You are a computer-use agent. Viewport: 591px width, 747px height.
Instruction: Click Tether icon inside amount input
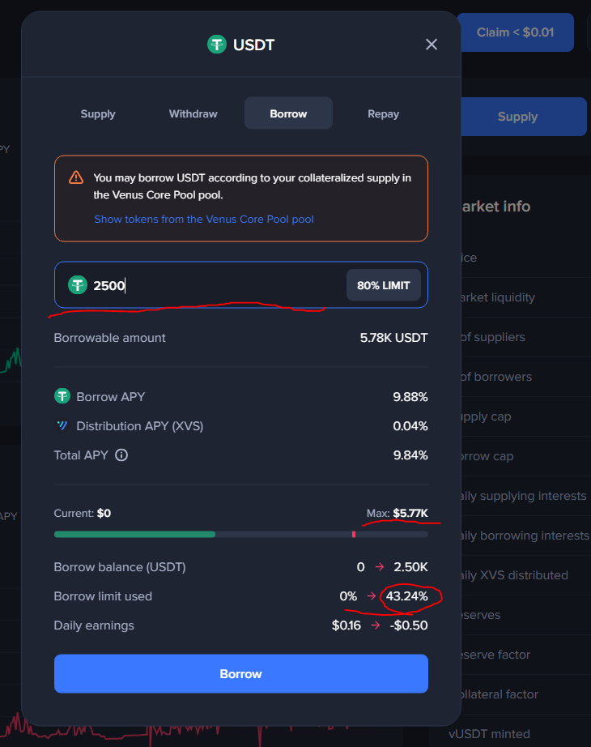pyautogui.click(x=78, y=285)
